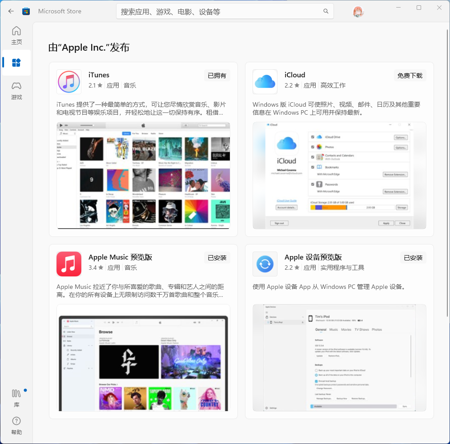Click the search magnifier icon

pos(326,11)
